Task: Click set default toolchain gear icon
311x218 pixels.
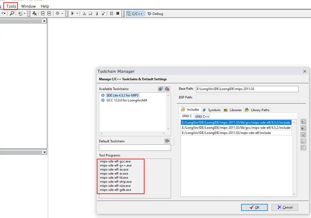Action: 167,141
